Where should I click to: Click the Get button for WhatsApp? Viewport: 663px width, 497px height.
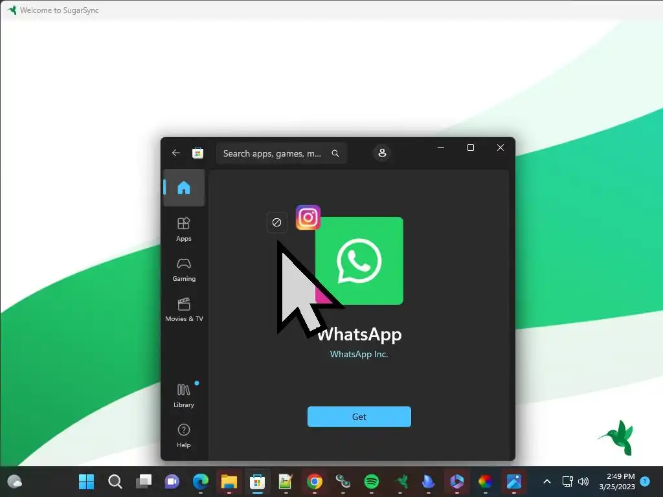359,417
